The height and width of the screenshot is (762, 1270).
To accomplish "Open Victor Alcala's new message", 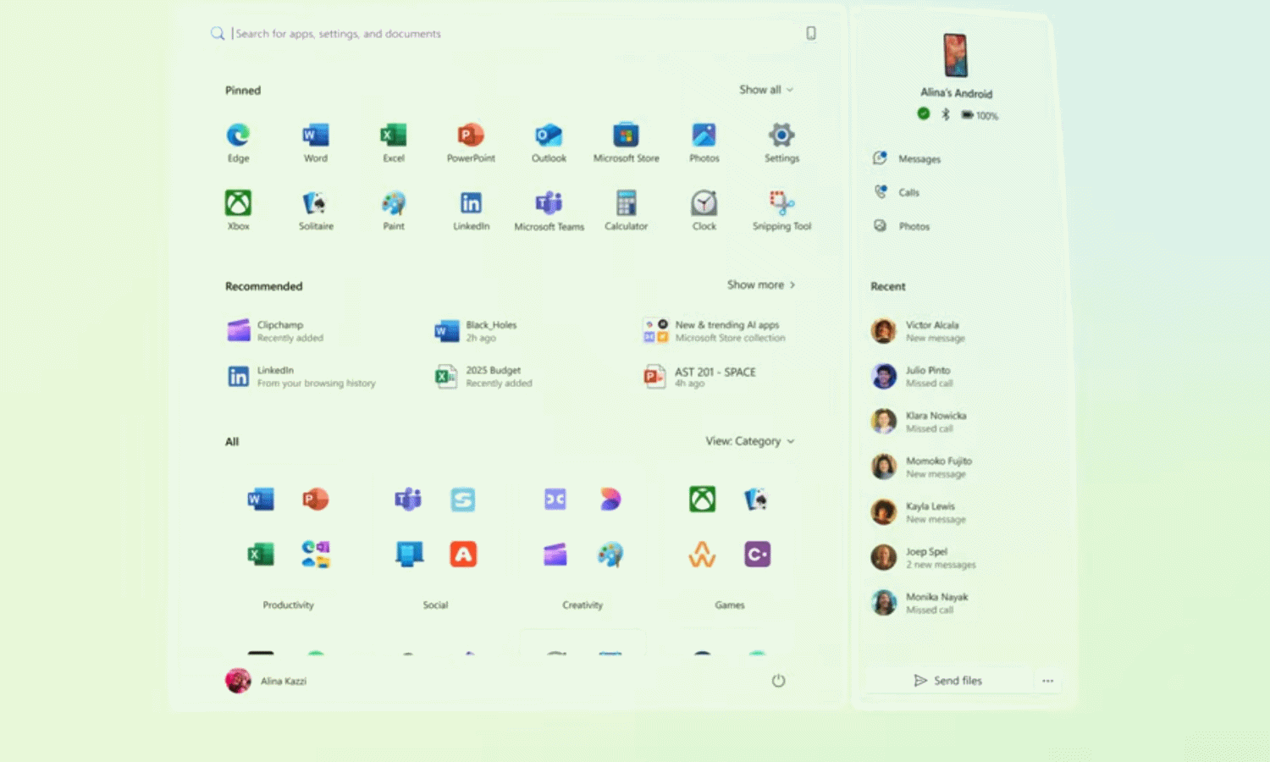I will pos(919,331).
